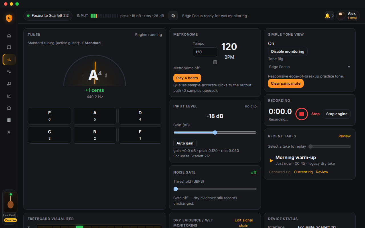Select the A string 5 tile
Image resolution: width=365 pixels, height=228 pixels.
click(95, 116)
